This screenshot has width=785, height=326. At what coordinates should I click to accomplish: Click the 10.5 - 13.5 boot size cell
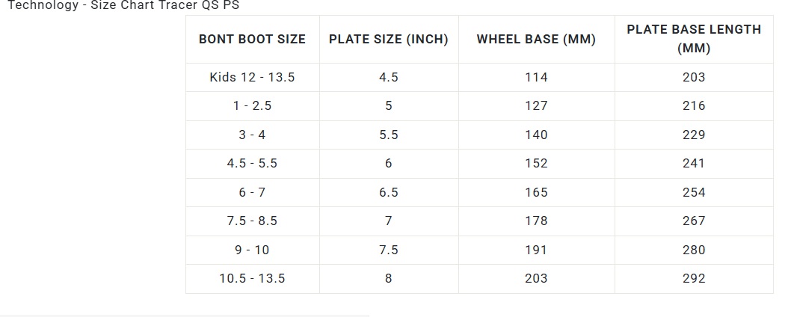252,278
